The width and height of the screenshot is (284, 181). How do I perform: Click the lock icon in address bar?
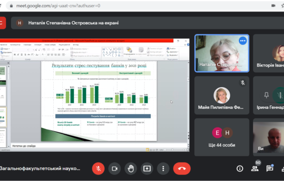[x=11, y=6]
